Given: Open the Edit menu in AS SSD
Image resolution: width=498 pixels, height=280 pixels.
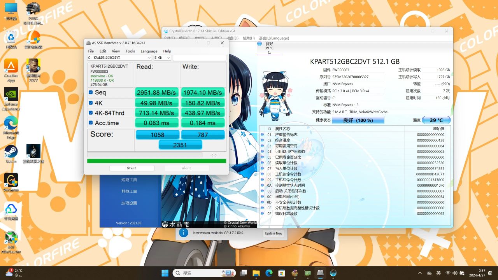Looking at the screenshot, I should [x=103, y=51].
